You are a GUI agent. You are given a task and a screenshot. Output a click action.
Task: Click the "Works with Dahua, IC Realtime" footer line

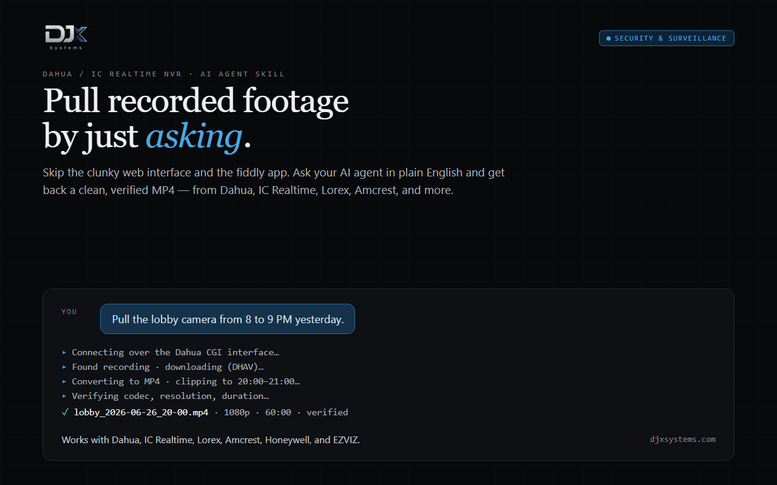(211, 440)
